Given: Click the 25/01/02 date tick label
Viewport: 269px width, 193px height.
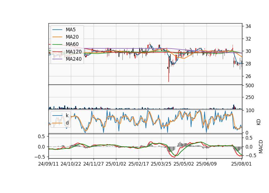Looking at the screenshot, I should tap(116, 164).
